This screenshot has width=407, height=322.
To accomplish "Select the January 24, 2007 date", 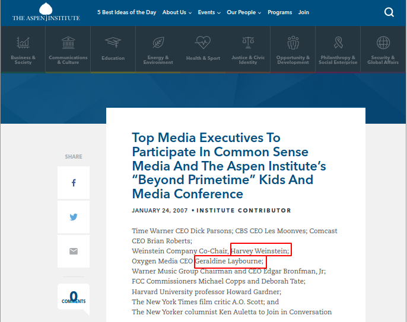I will pyautogui.click(x=160, y=210).
